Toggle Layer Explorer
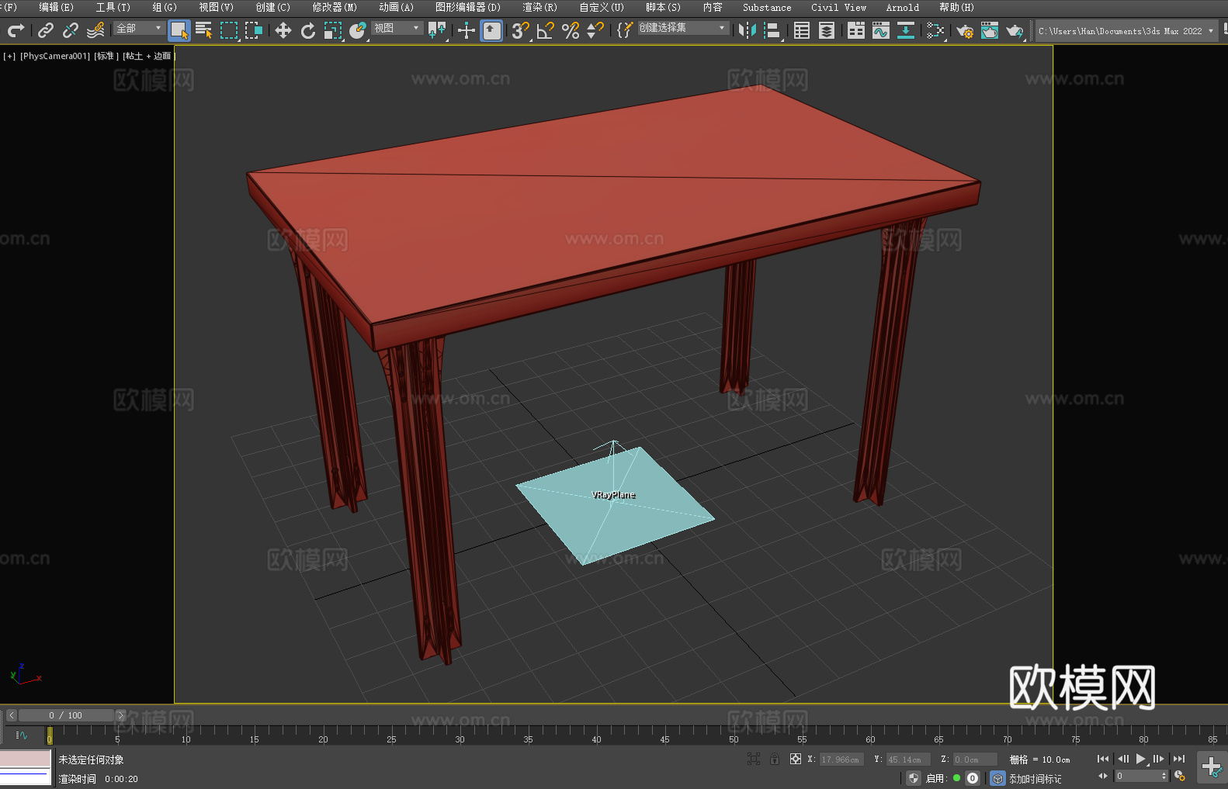This screenshot has width=1228, height=789. [827, 30]
